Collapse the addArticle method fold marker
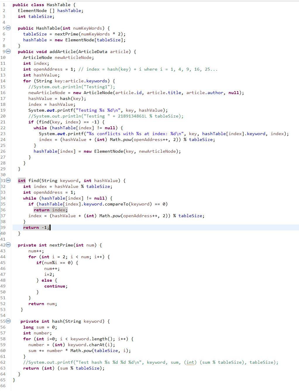This screenshot has height=391, width=299. [8, 52]
